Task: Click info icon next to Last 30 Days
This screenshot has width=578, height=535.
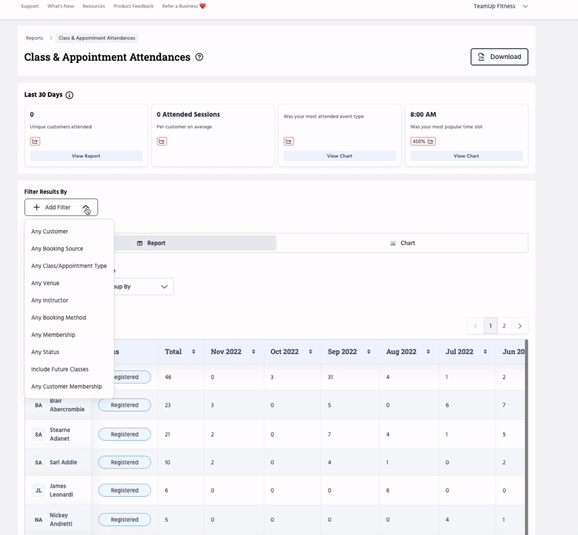Action: [x=69, y=95]
